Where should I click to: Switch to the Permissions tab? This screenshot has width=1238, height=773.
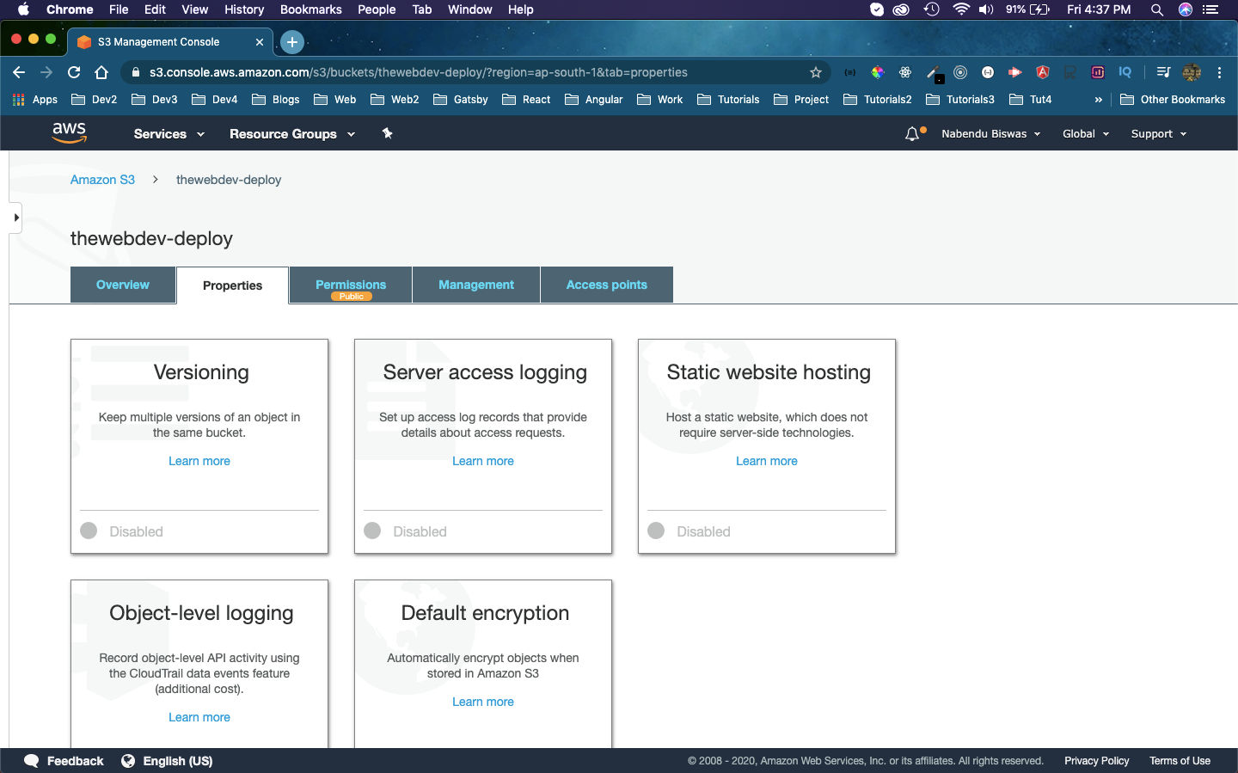[351, 285]
